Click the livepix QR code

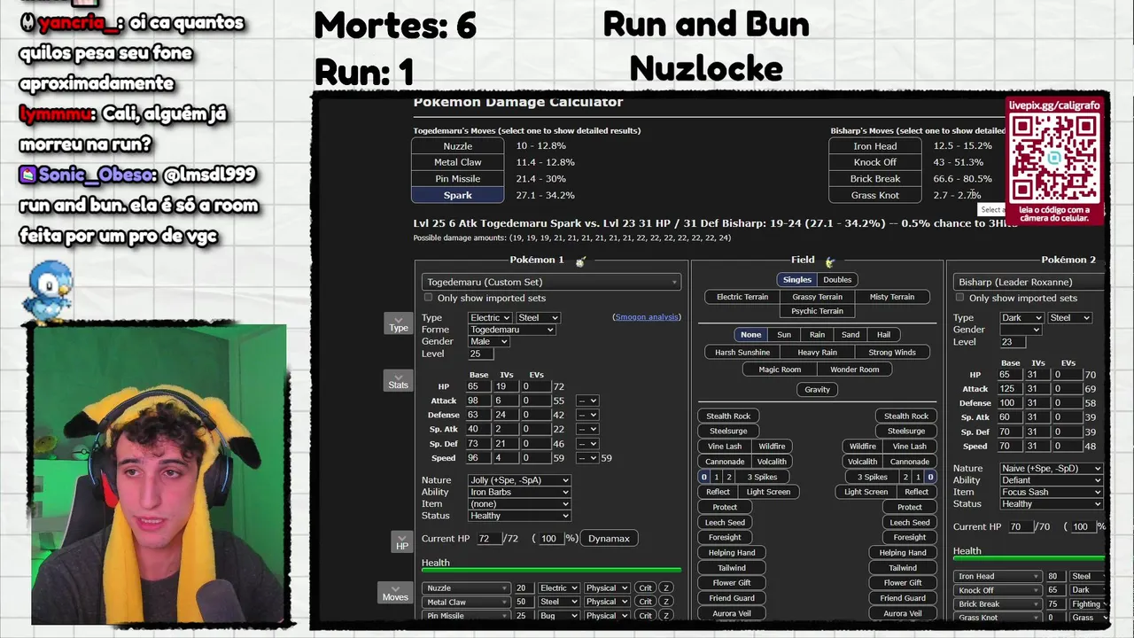1054,159
